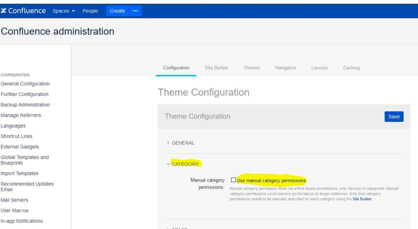
Task: Switch to the Themes tab
Action: 251,68
